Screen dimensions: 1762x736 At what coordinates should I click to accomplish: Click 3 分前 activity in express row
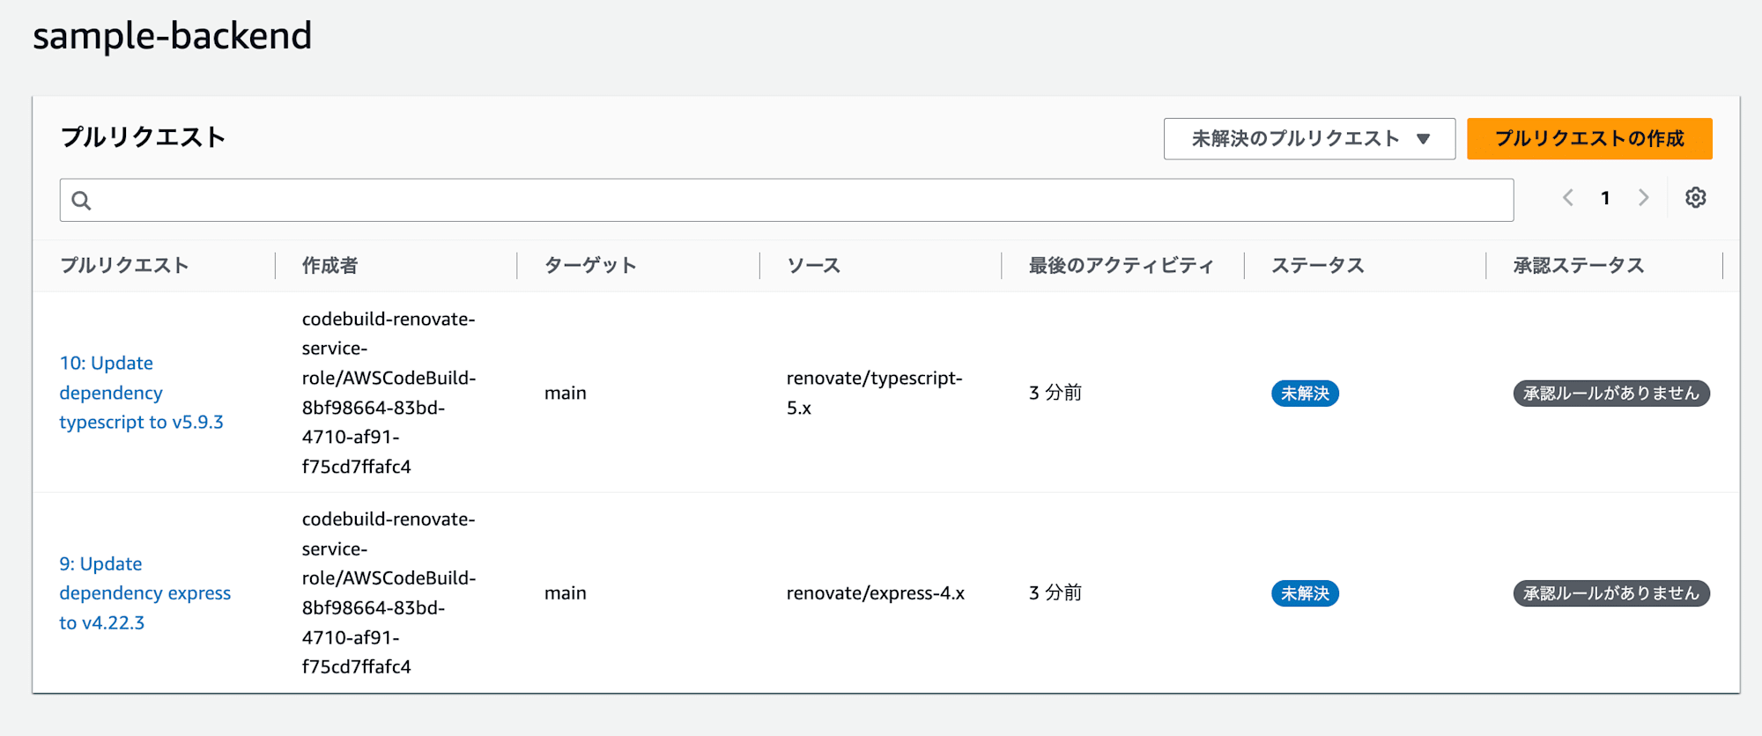pyautogui.click(x=1055, y=593)
